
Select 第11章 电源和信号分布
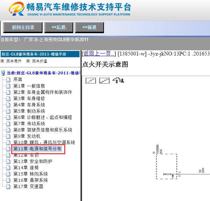(x=37, y=149)
